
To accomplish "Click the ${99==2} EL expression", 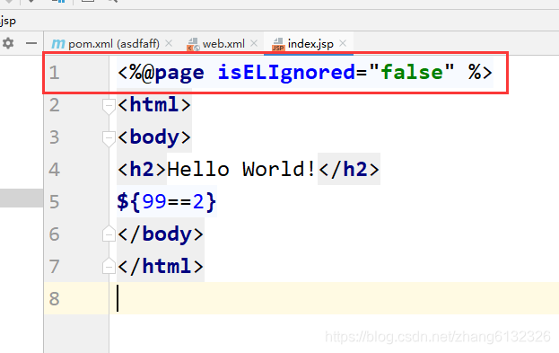I will pyautogui.click(x=167, y=202).
